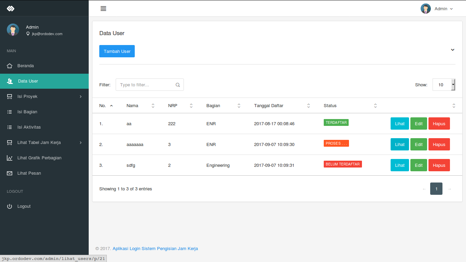Click the home icon beside Beranda
Image resolution: width=466 pixels, height=262 pixels.
pos(10,65)
